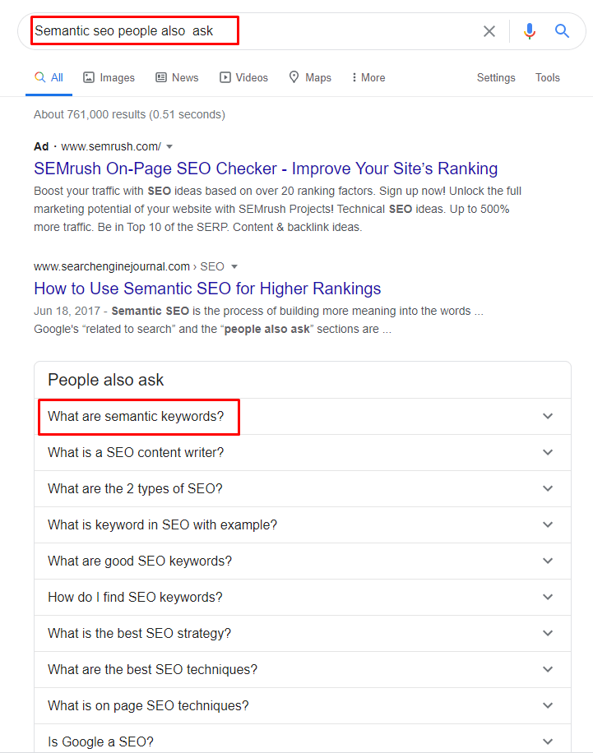Open the Tools menu

coord(548,76)
